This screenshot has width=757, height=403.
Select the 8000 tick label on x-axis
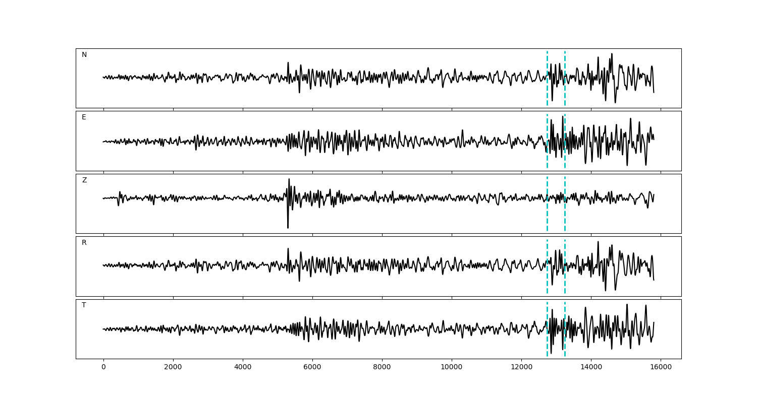pos(382,368)
